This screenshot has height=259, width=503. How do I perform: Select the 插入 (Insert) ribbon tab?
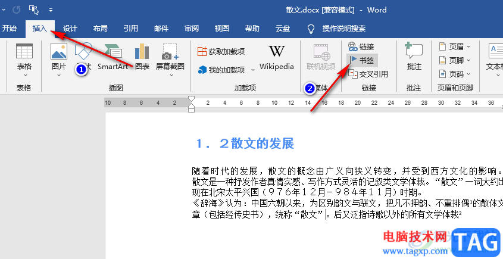[x=40, y=28]
